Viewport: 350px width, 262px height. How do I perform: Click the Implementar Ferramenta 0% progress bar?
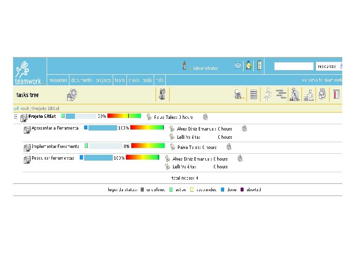(106, 146)
